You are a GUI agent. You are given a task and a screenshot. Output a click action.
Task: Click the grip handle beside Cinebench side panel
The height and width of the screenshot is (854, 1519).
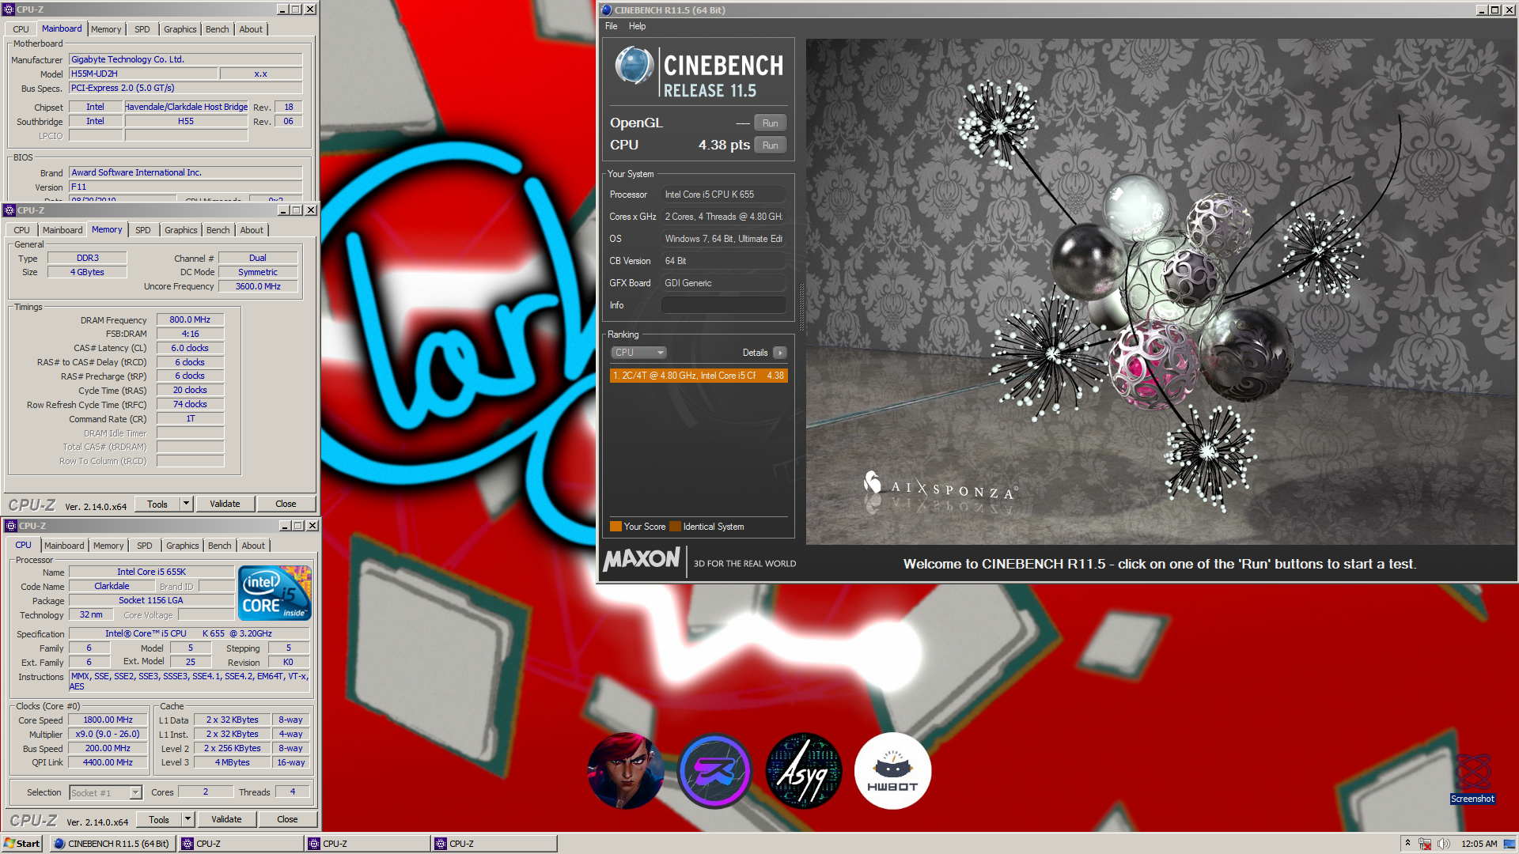(801, 308)
